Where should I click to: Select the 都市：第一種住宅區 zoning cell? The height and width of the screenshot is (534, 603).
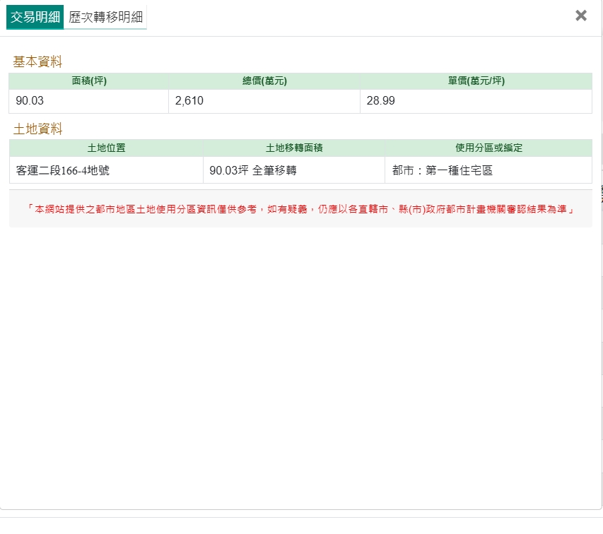(x=442, y=170)
